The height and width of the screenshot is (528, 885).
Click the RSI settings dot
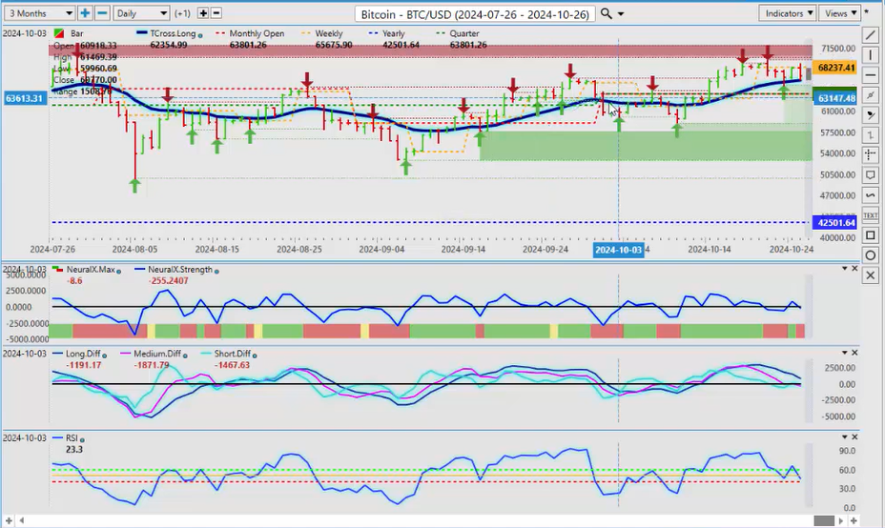tap(82, 440)
